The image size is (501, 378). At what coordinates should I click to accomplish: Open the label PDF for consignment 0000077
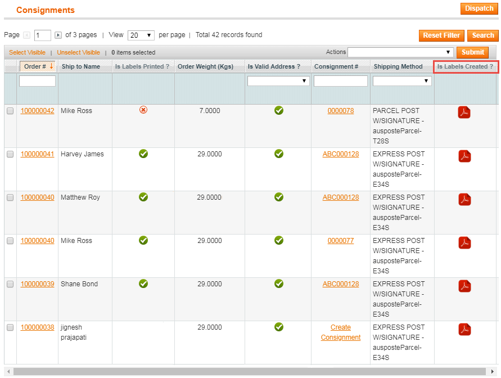coord(464,242)
